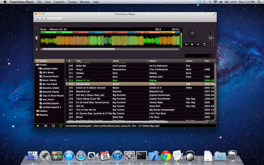Click inside the search input field

tap(197, 56)
